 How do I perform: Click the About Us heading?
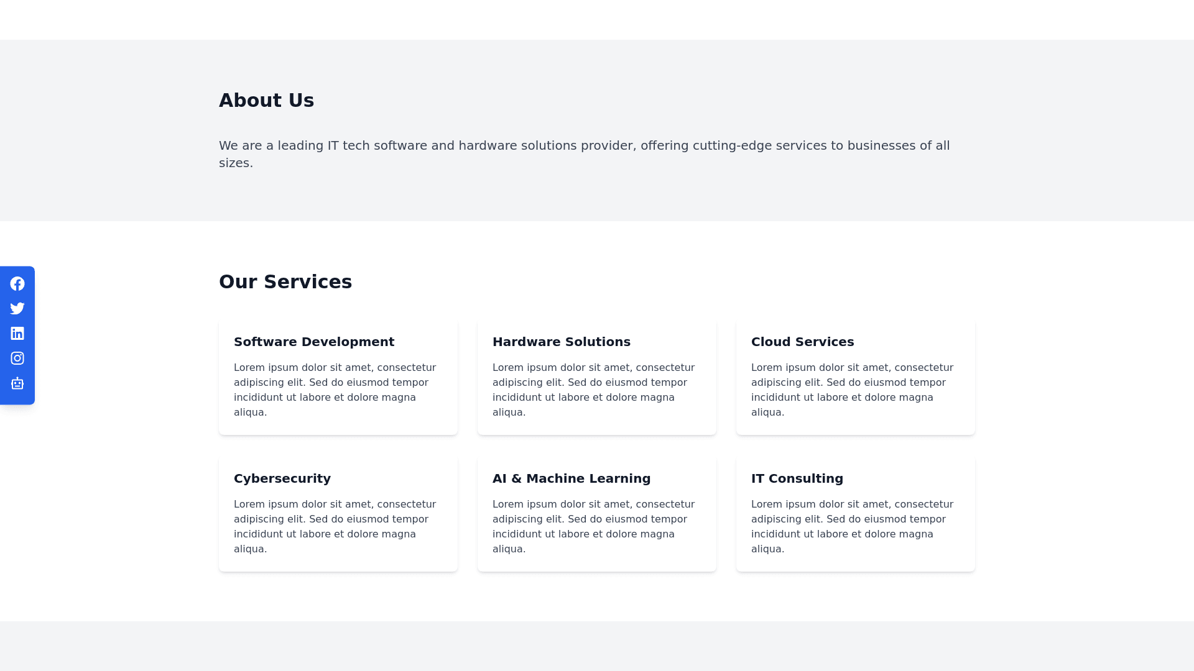(266, 100)
